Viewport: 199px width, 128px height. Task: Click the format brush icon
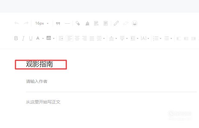87,23
